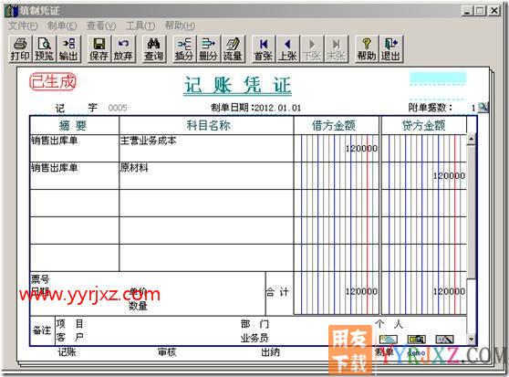The width and height of the screenshot is (509, 377).
Task: Select the light blue field at top right
Action: (x=438, y=78)
